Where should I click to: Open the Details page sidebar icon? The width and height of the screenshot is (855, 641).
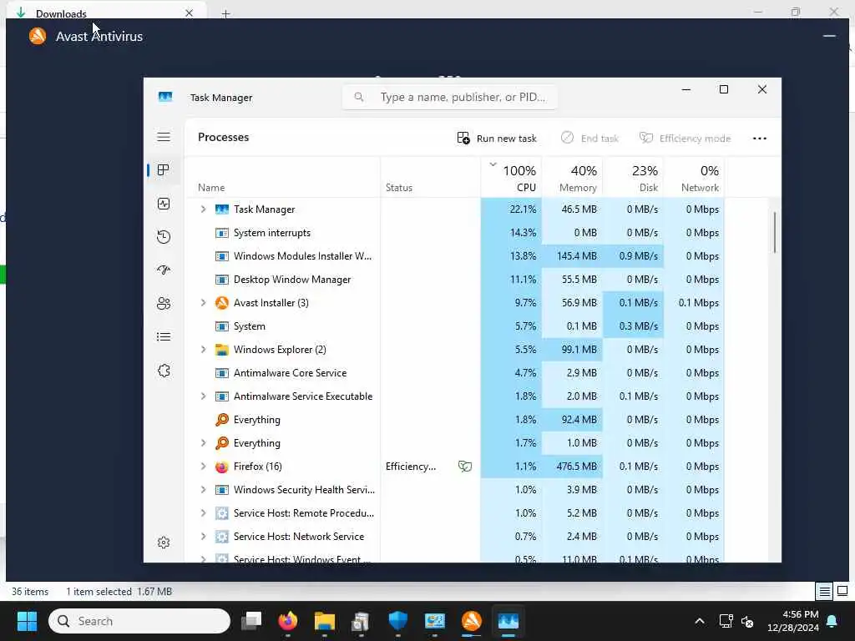click(x=164, y=337)
